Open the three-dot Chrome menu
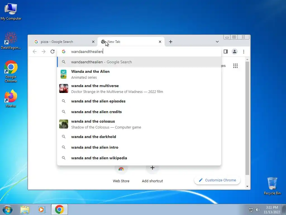The height and width of the screenshot is (215, 286). (x=244, y=52)
